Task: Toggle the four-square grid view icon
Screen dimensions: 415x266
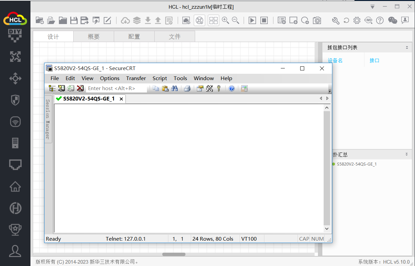Action: [213, 20]
